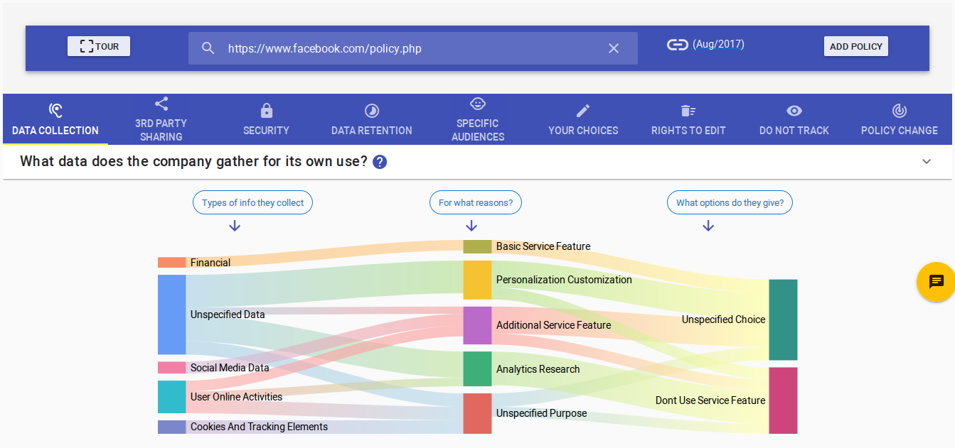The width and height of the screenshot is (955, 448).
Task: Click the Add Policy button
Action: pos(855,46)
